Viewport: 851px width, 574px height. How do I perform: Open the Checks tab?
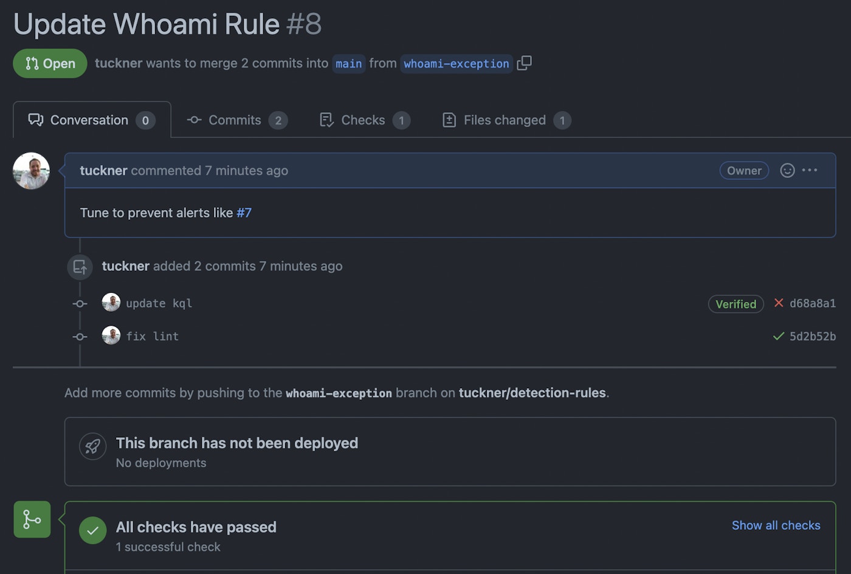[364, 120]
